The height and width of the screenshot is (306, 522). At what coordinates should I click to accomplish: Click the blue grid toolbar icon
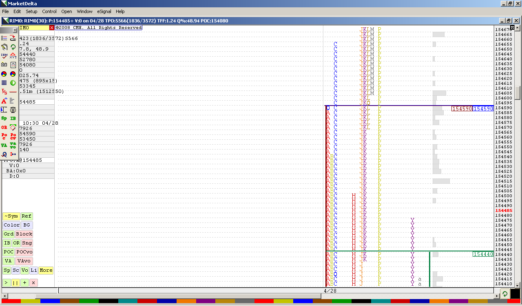pos(4,83)
